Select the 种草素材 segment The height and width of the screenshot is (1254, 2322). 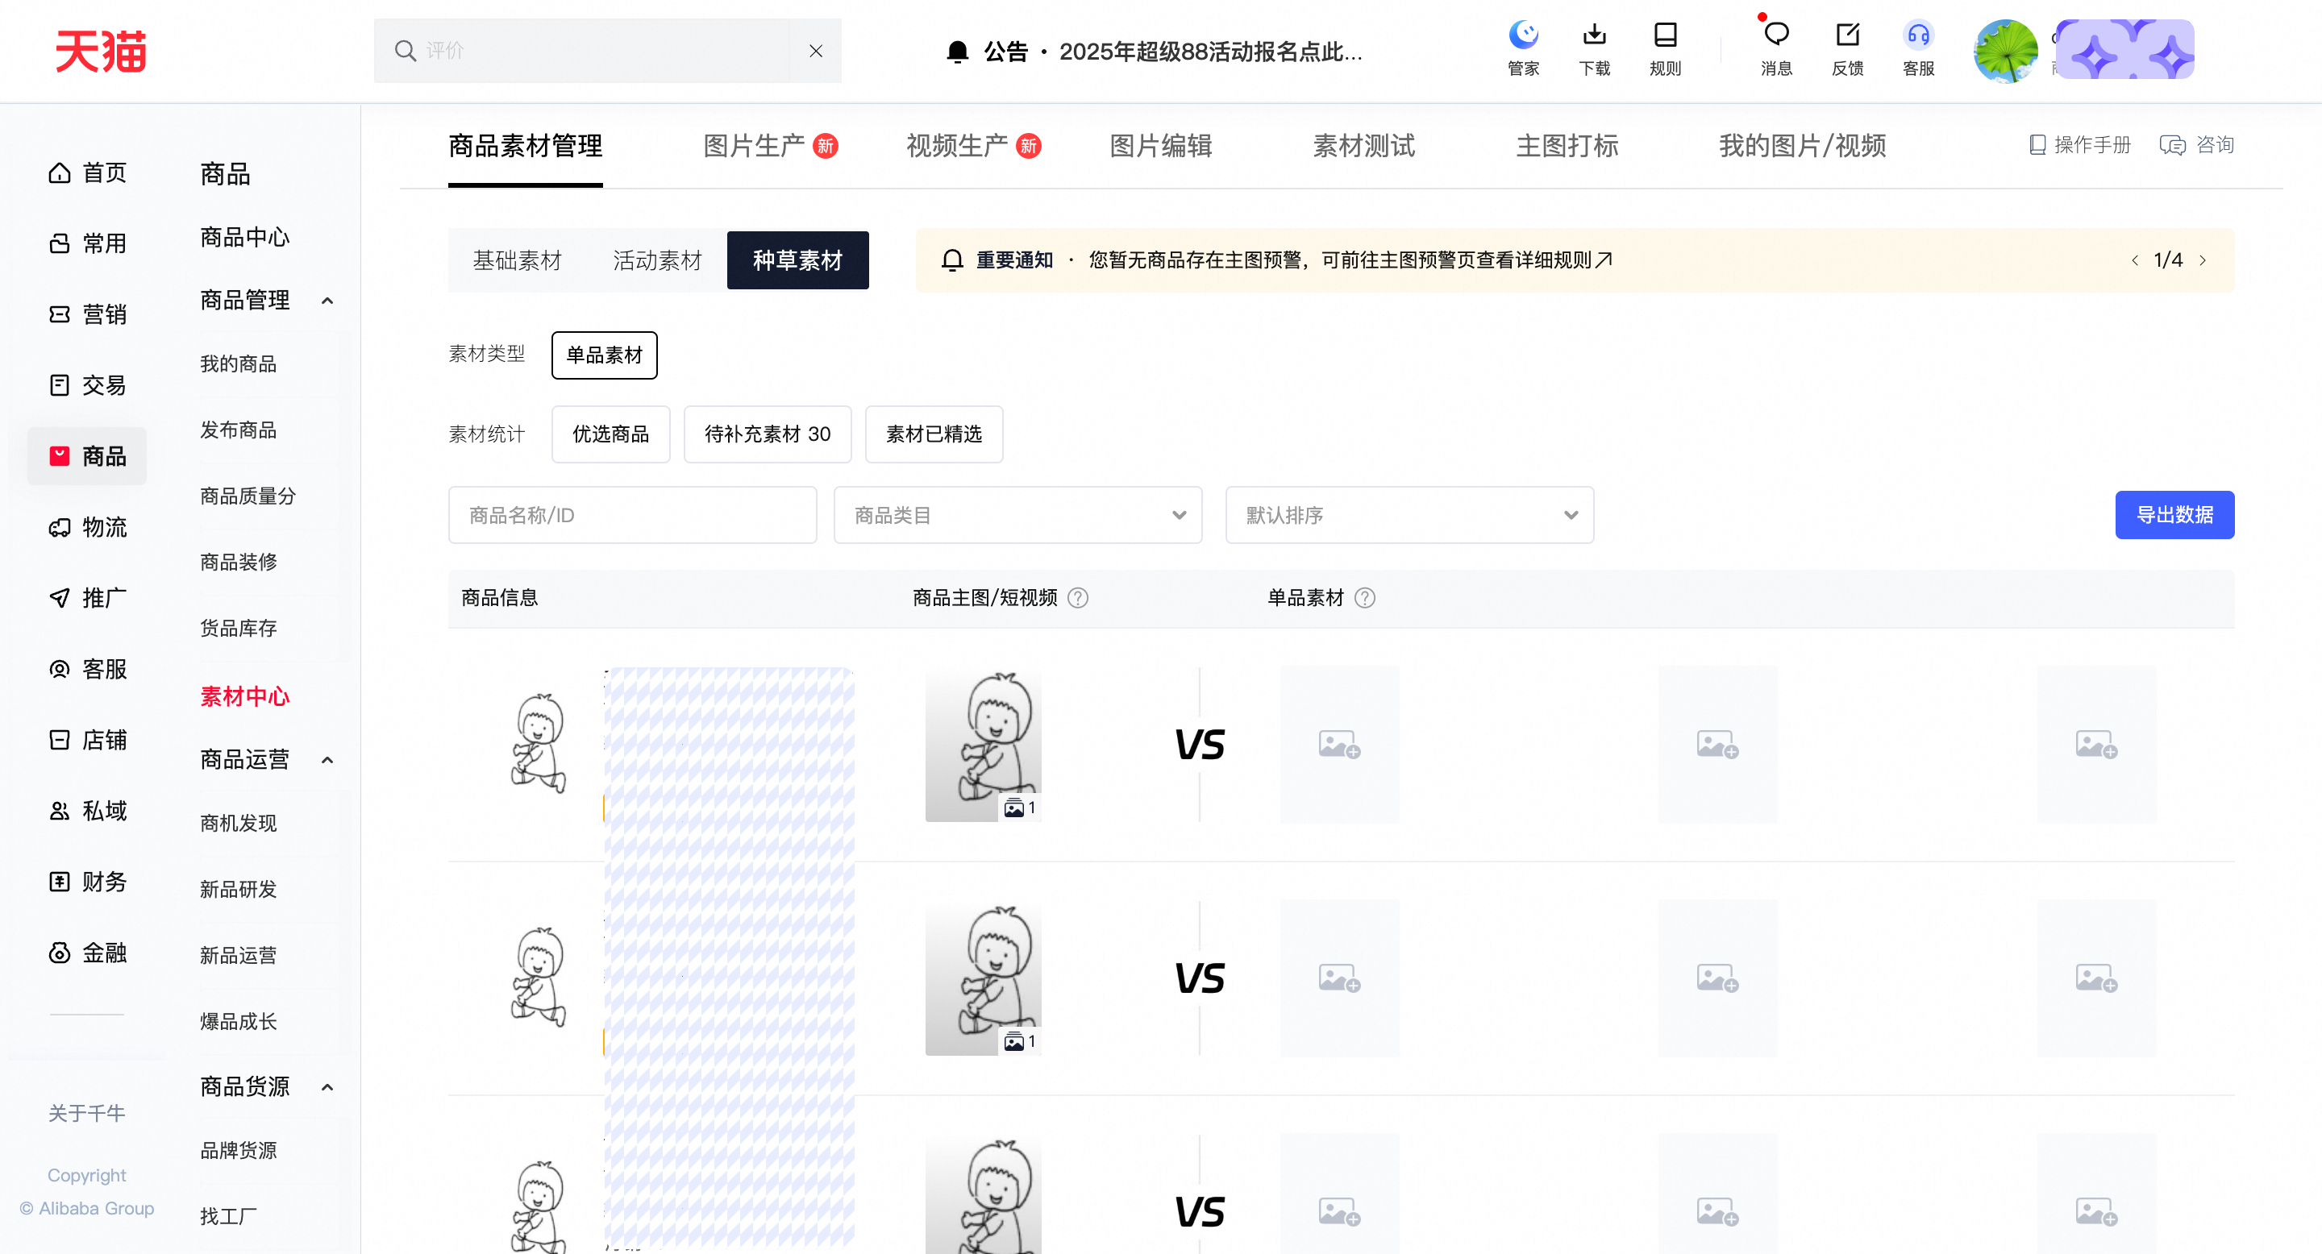click(x=797, y=260)
